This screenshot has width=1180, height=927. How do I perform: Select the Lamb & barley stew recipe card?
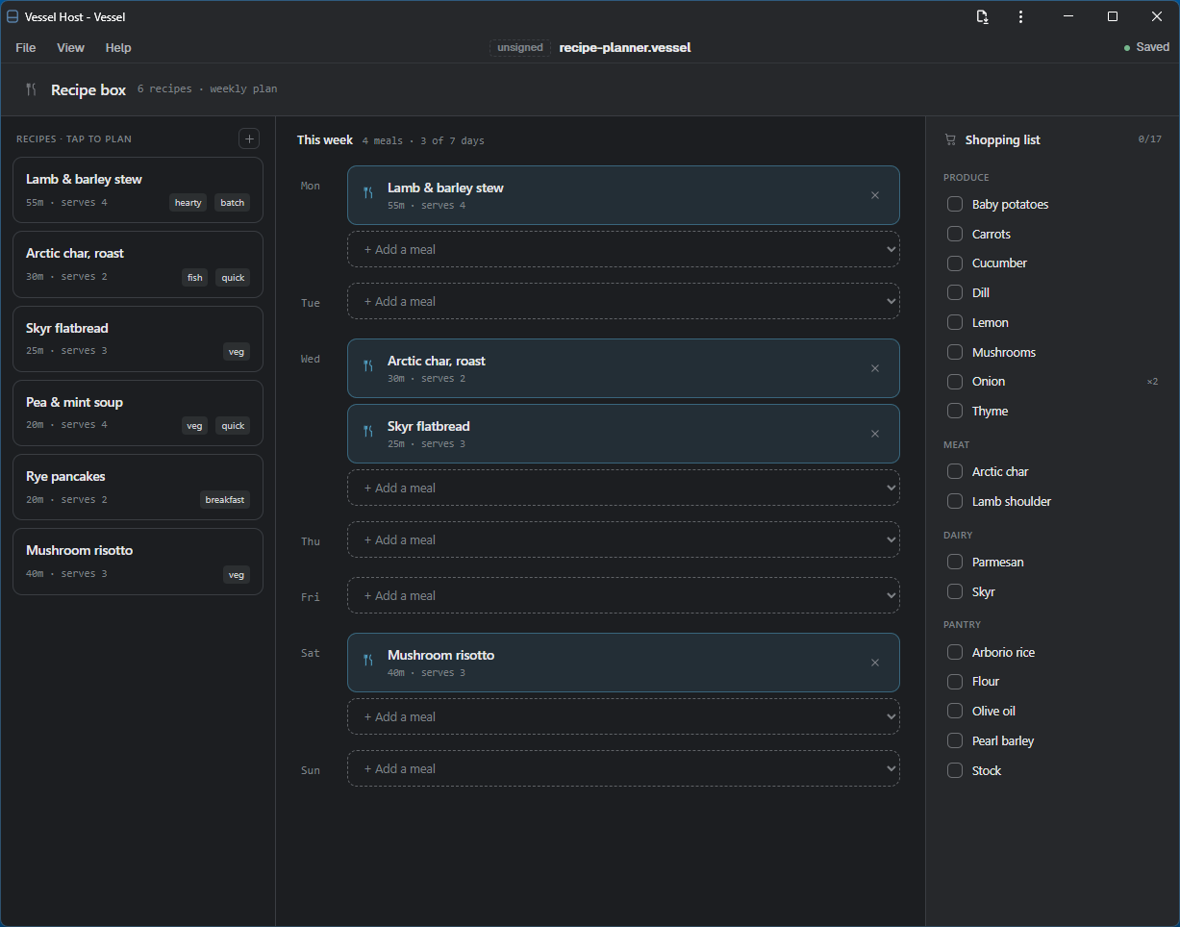pyautogui.click(x=138, y=190)
